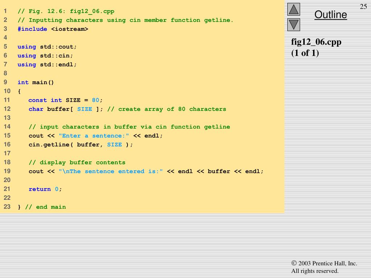
Task: Click the up arrow navigation icon
Action: tap(293, 9)
